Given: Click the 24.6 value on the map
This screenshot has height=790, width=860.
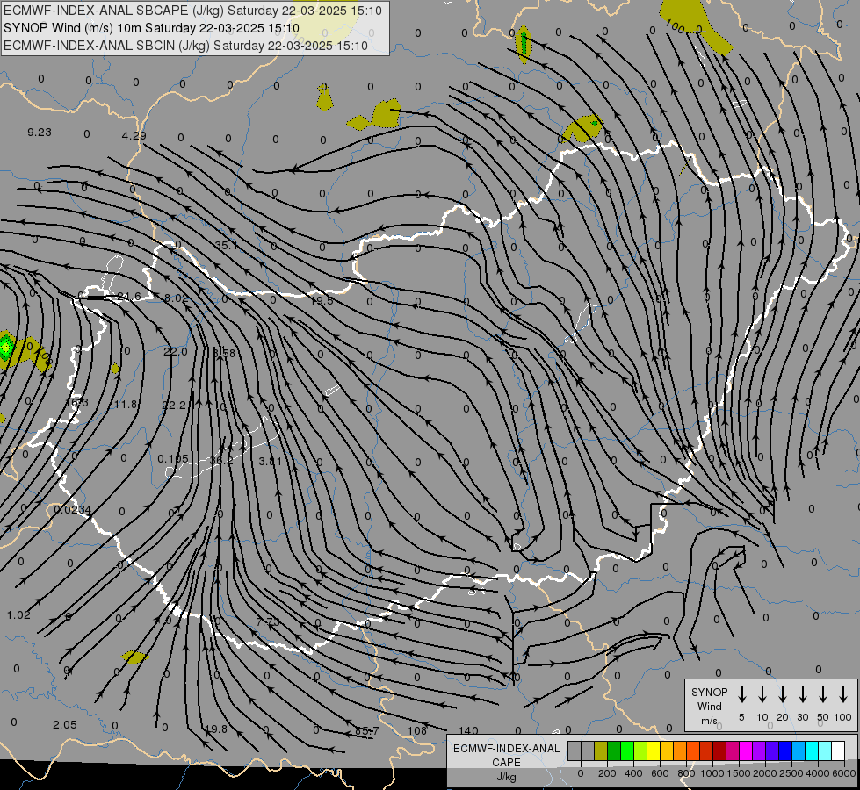Looking at the screenshot, I should click(x=129, y=297).
